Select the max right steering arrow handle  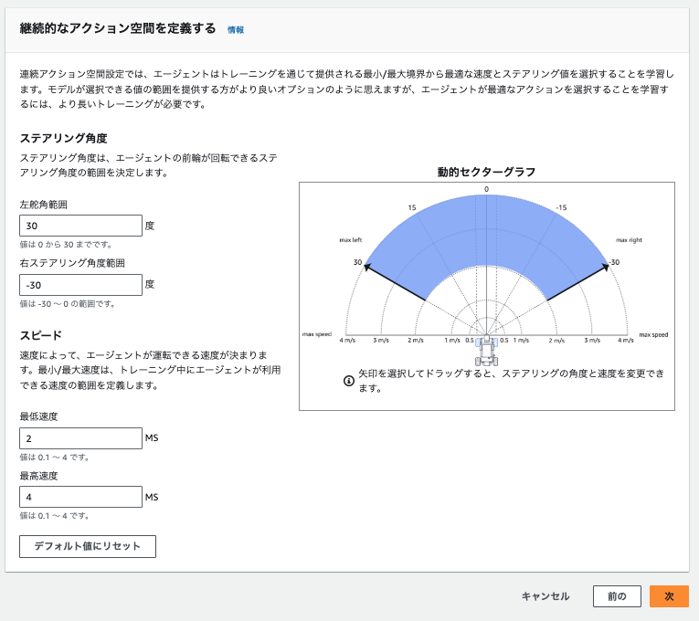click(606, 267)
